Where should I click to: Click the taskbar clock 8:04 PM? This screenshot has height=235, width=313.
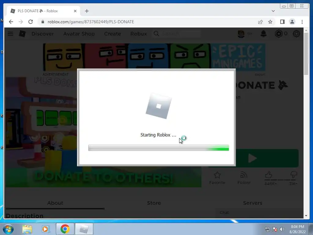point(297,229)
